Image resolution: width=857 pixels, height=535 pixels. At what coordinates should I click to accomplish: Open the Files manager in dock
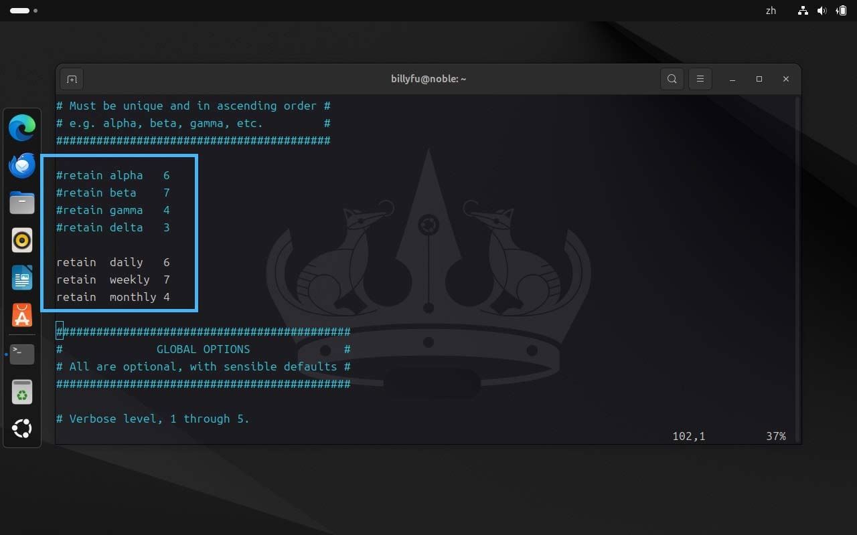click(22, 203)
